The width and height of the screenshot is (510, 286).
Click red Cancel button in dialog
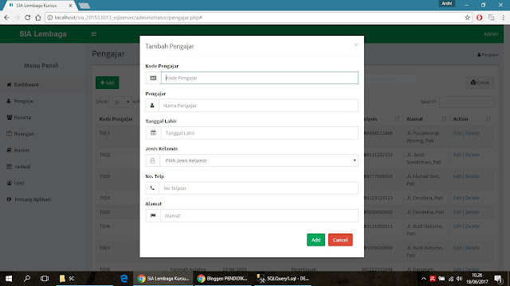[x=340, y=240]
